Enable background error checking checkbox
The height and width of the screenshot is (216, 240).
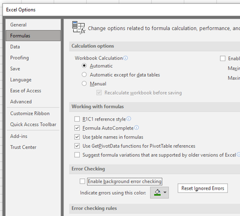coord(82,181)
